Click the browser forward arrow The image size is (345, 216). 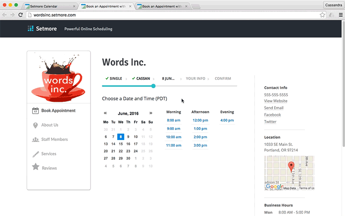pyautogui.click(x=12, y=15)
